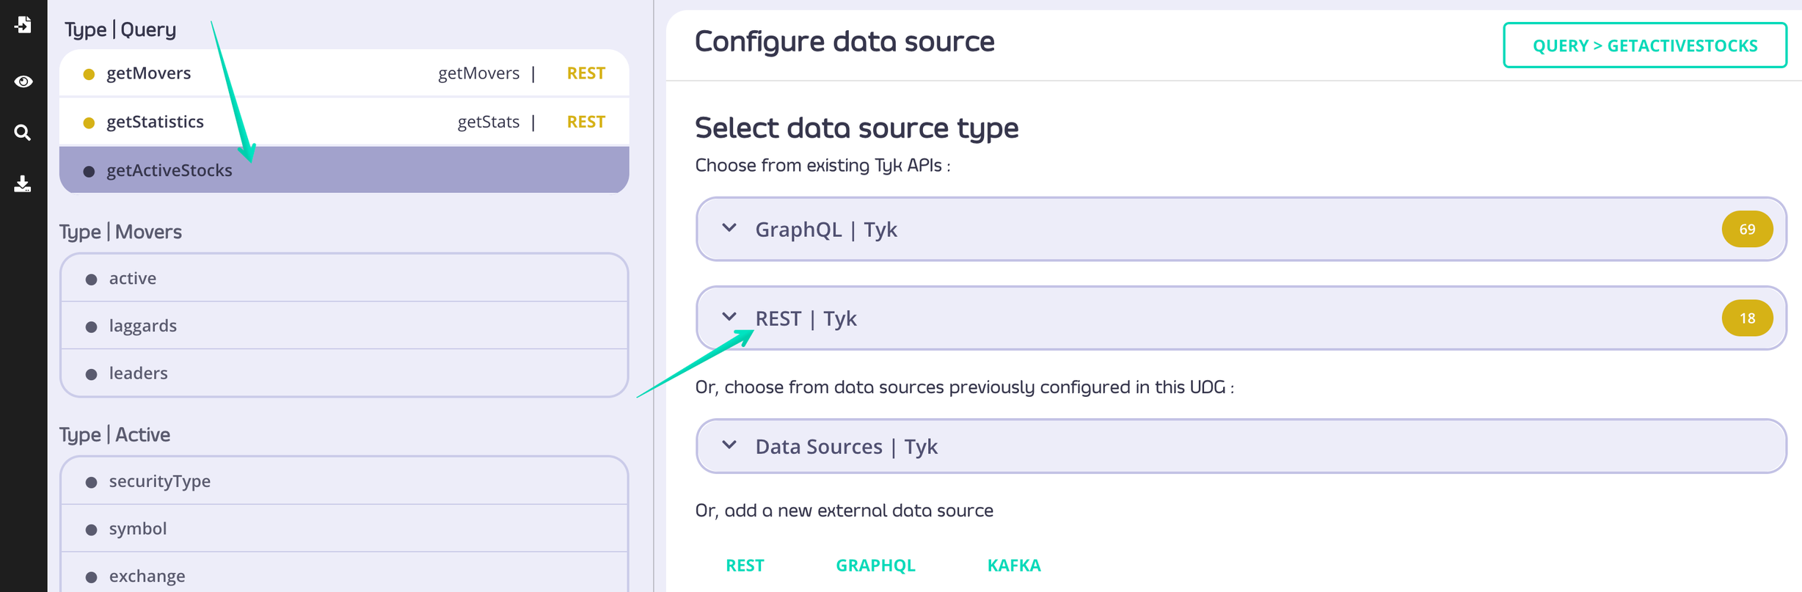The image size is (1802, 592).
Task: Add a new external GRAPHQL data source
Action: [875, 566]
